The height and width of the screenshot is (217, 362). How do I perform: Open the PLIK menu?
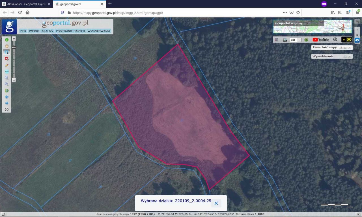pyautogui.click(x=23, y=31)
